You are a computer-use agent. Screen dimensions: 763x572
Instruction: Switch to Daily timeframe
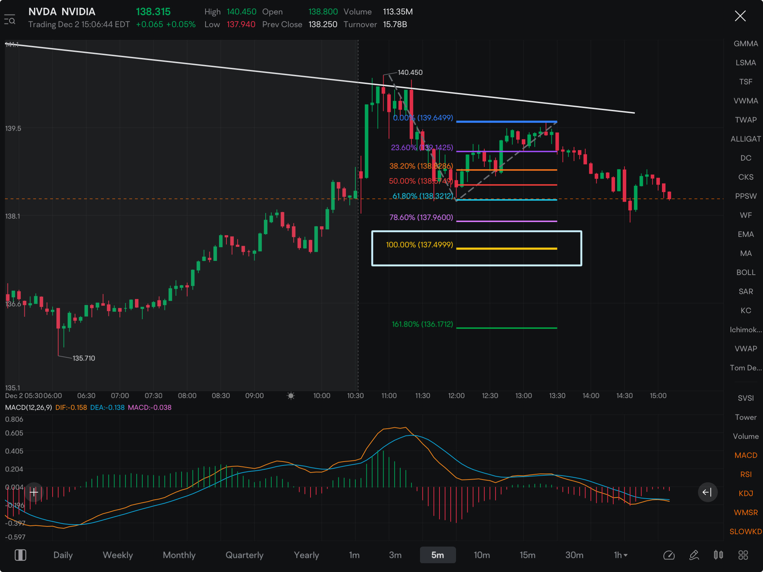63,555
